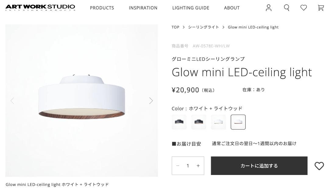
Task: Favorite the product using heart beside cart button
Action: (x=319, y=166)
